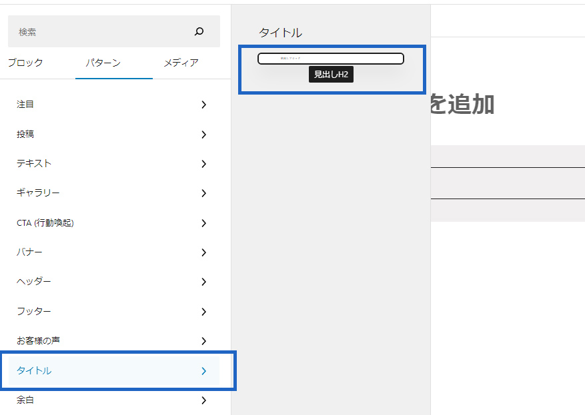Expand chevron next to バナー
The width and height of the screenshot is (585, 415).
pyautogui.click(x=203, y=252)
